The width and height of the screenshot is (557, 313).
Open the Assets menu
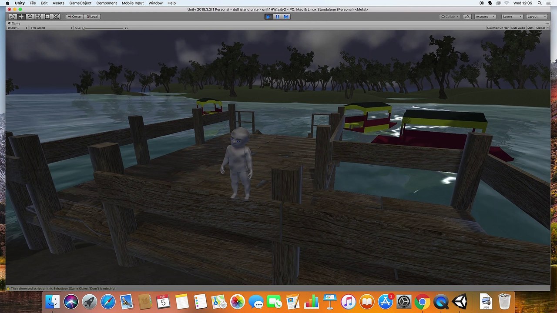58,3
